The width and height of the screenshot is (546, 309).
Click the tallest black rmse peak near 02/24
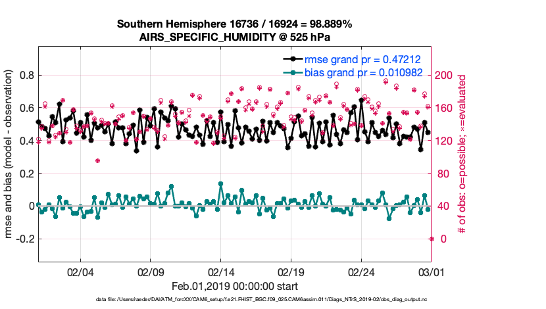coord(362,100)
